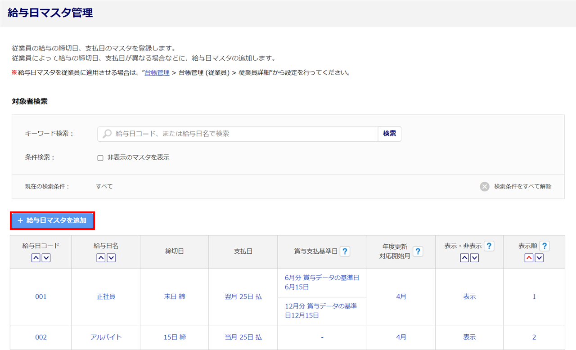
Task: Sort 給与日コード column ascending
Action: (36, 258)
